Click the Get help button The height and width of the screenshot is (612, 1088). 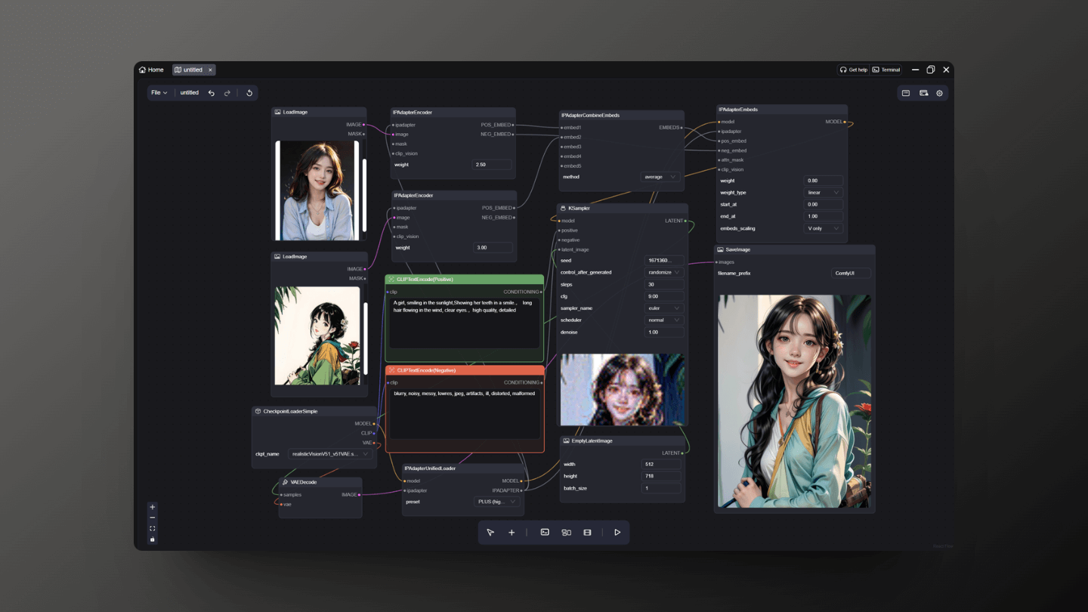pos(853,69)
